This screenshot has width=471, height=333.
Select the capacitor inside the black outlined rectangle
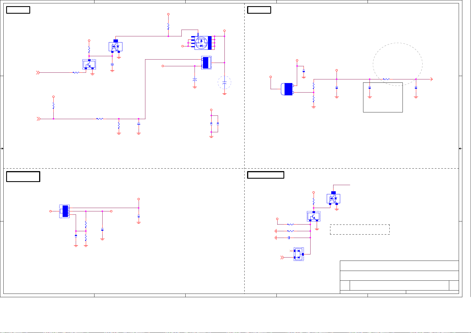click(x=370, y=88)
